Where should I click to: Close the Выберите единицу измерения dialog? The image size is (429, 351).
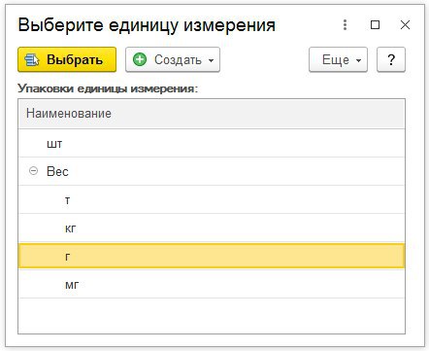[x=405, y=25]
